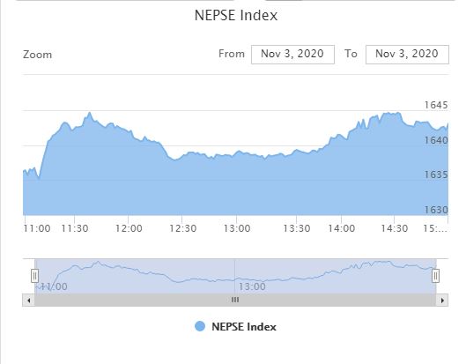Grab the left navigator range handle
This screenshot has height=364, width=466.
pyautogui.click(x=34, y=276)
